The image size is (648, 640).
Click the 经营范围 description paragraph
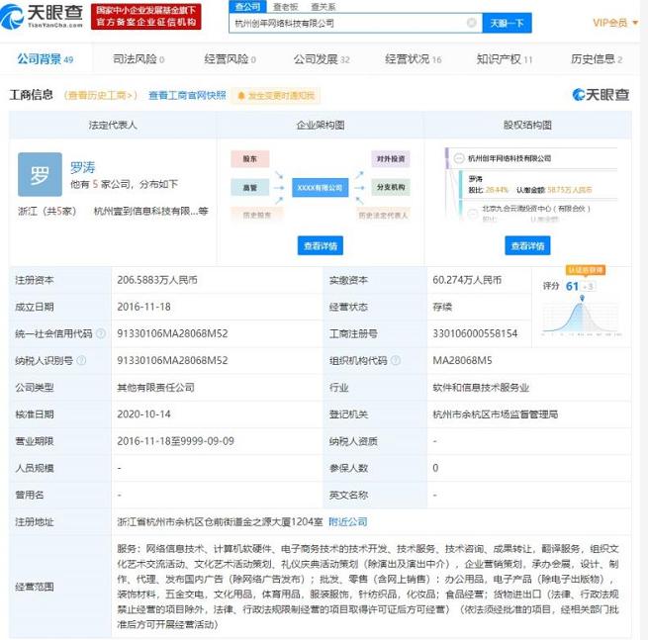(368, 587)
